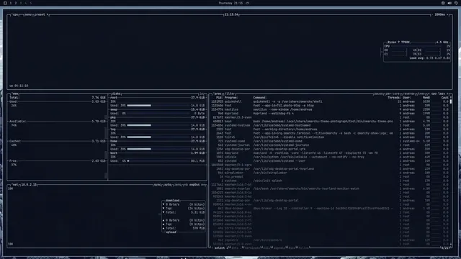Open the tray icon left of volume
461x259 pixels.
pyautogui.click(x=443, y=3)
